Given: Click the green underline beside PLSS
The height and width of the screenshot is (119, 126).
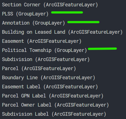Looking at the screenshot, I should pyautogui.click(x=67, y=12).
